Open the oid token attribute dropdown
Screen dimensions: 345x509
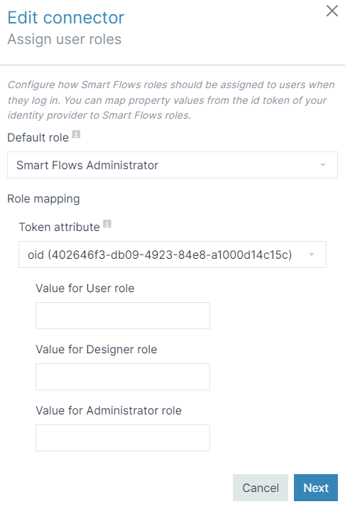pos(172,254)
